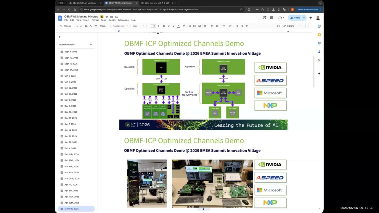
Task: Open a new browser tab
Action: pos(178,3)
